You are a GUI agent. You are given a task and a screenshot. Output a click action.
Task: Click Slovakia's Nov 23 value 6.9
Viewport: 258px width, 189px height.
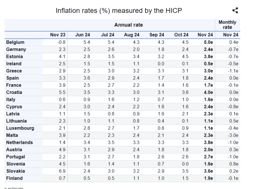(62, 171)
